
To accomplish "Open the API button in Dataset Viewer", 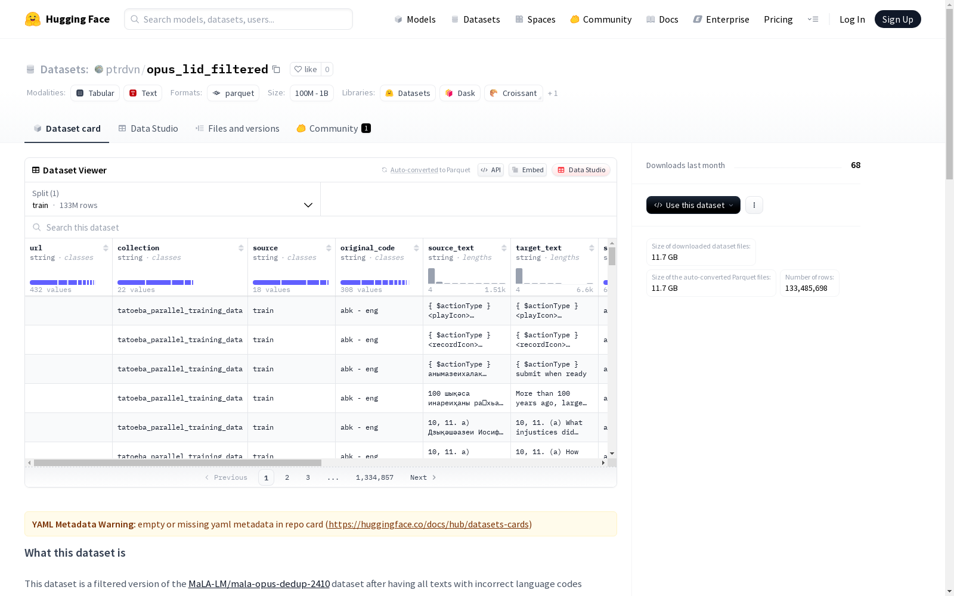I will coord(491,170).
